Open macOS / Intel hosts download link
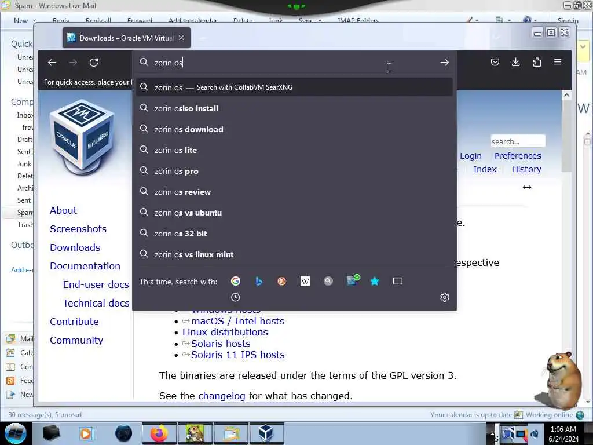The width and height of the screenshot is (593, 445). tap(237, 321)
